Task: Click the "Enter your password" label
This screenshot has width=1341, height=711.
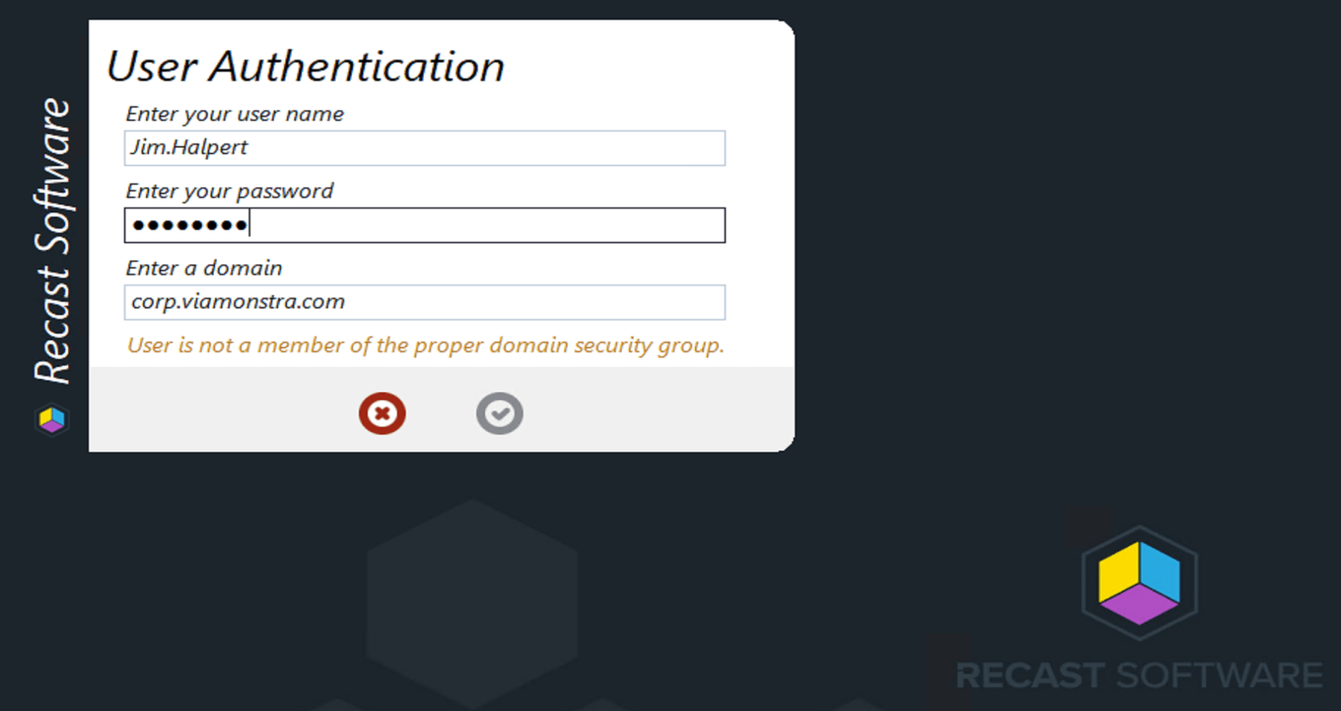Action: 229,191
